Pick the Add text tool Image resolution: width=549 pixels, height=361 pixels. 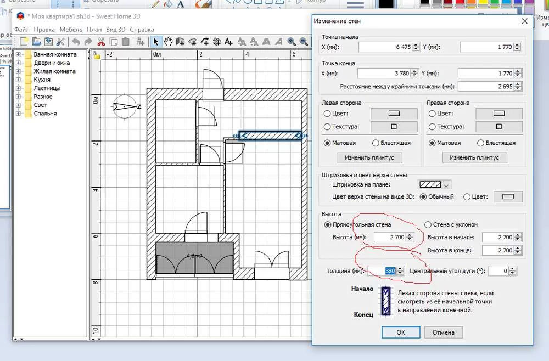point(229,42)
